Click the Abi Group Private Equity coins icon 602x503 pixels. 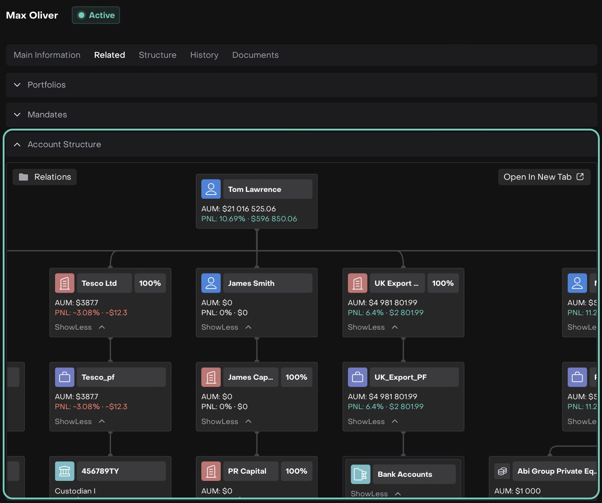coord(502,471)
